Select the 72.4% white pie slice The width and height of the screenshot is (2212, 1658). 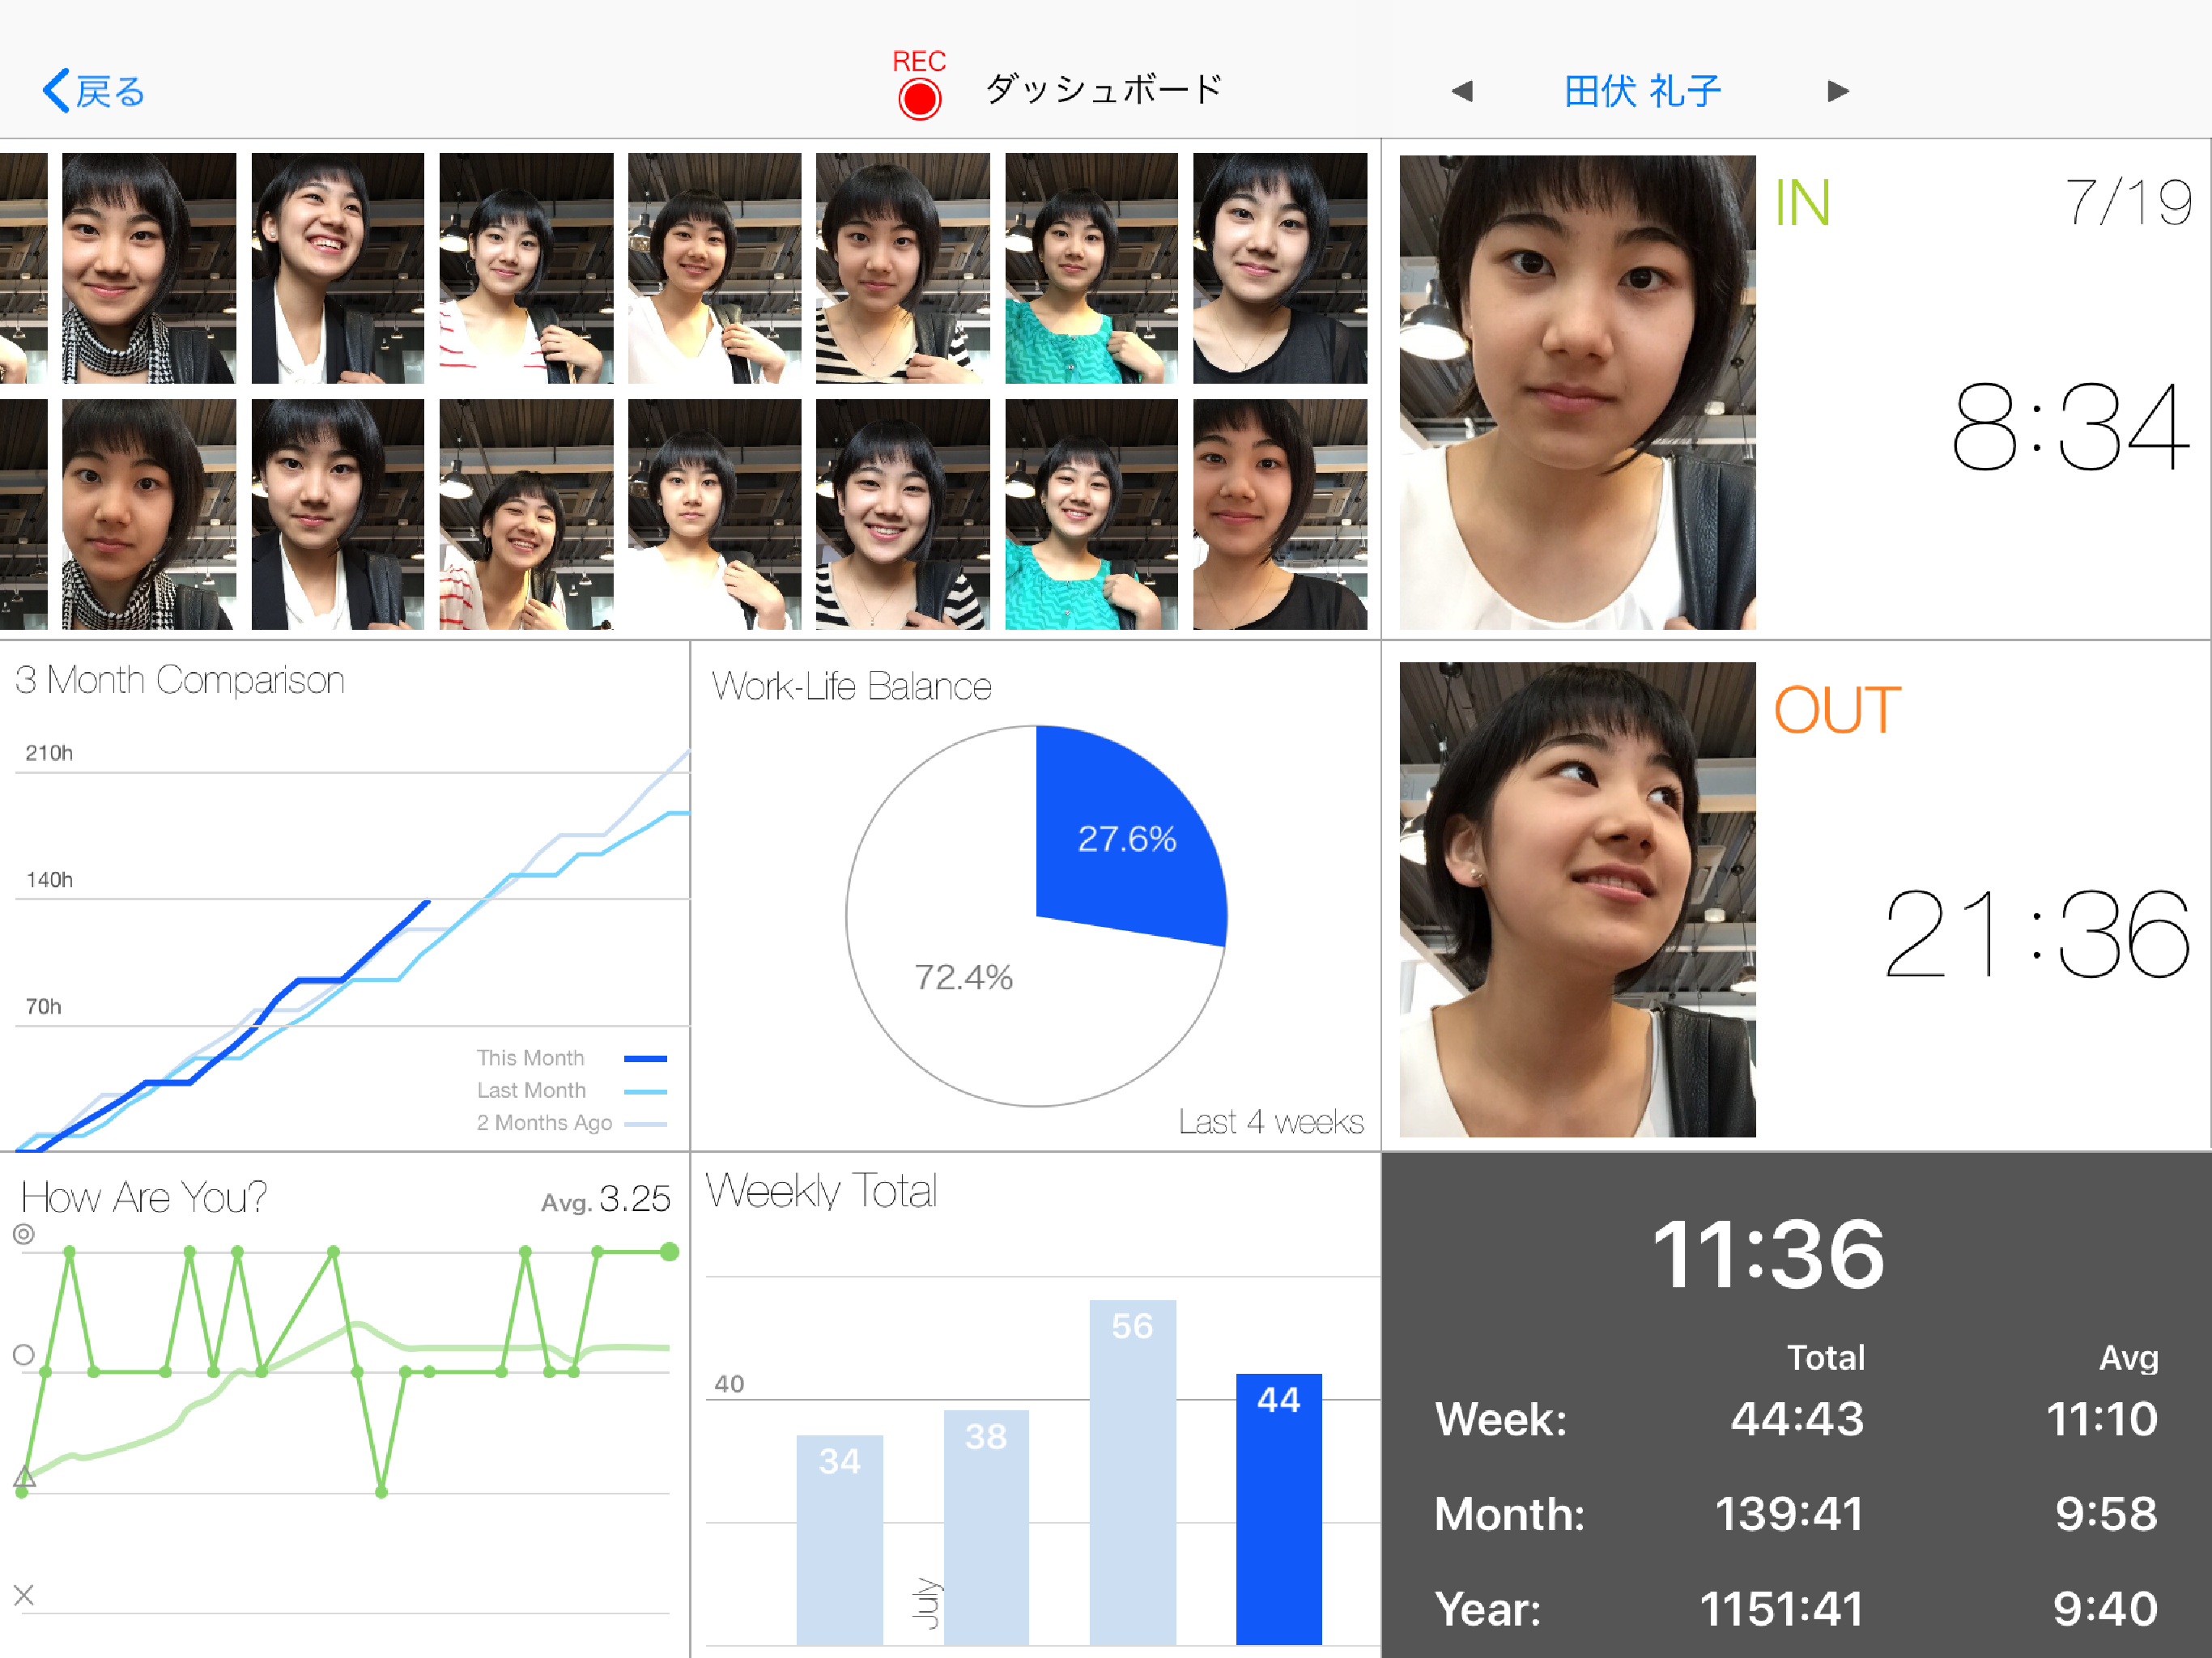[963, 977]
